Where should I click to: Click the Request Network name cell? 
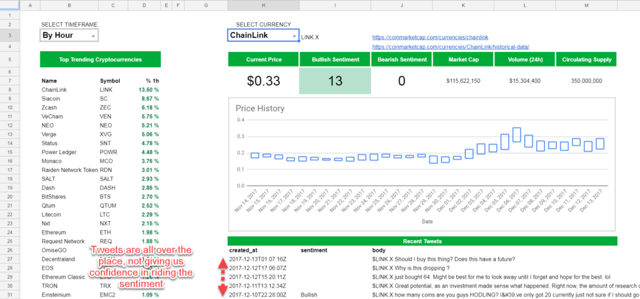pos(63,241)
